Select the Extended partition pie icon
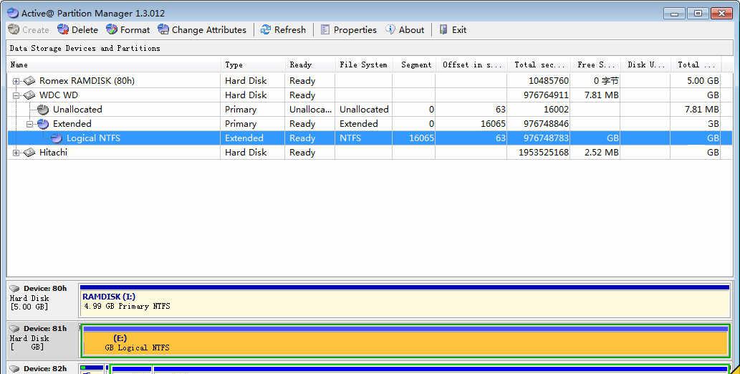Screen dimensions: 740x374 click(43, 124)
